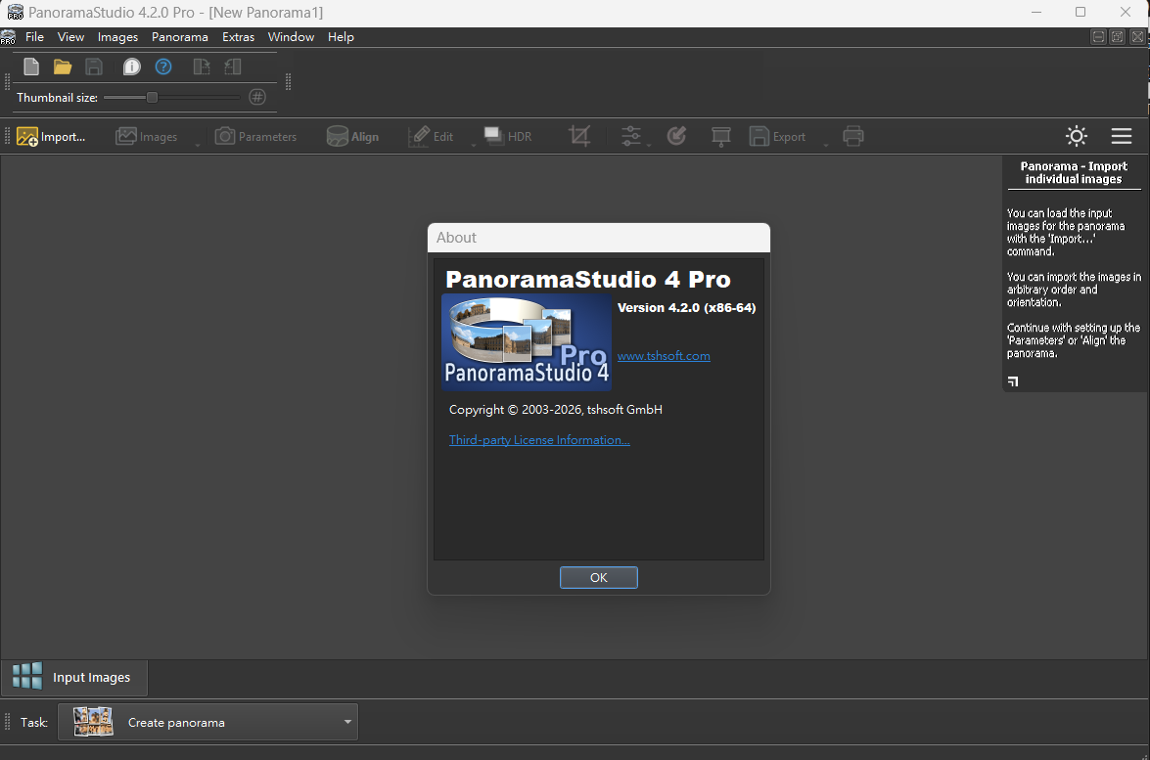Viewport: 1150px width, 760px height.
Task: Open a project with the folder icon
Action: tap(63, 67)
